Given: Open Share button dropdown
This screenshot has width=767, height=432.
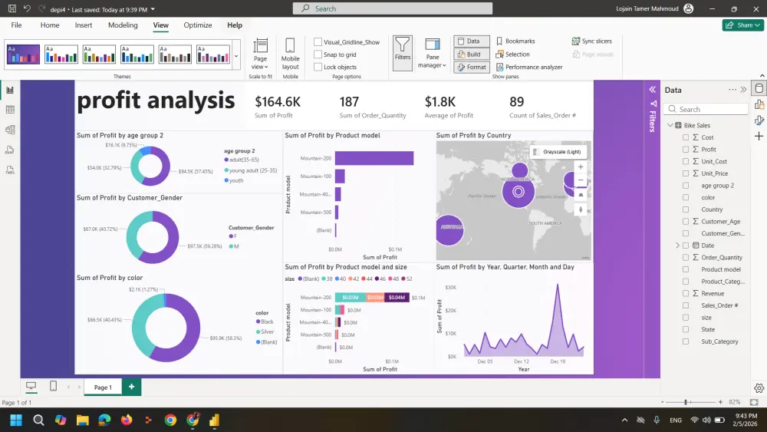Looking at the screenshot, I should (x=743, y=25).
